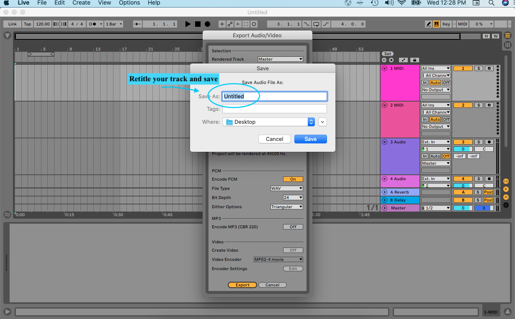Solo the 2 MIDI track
The width and height of the screenshot is (515, 319).
click(x=479, y=105)
